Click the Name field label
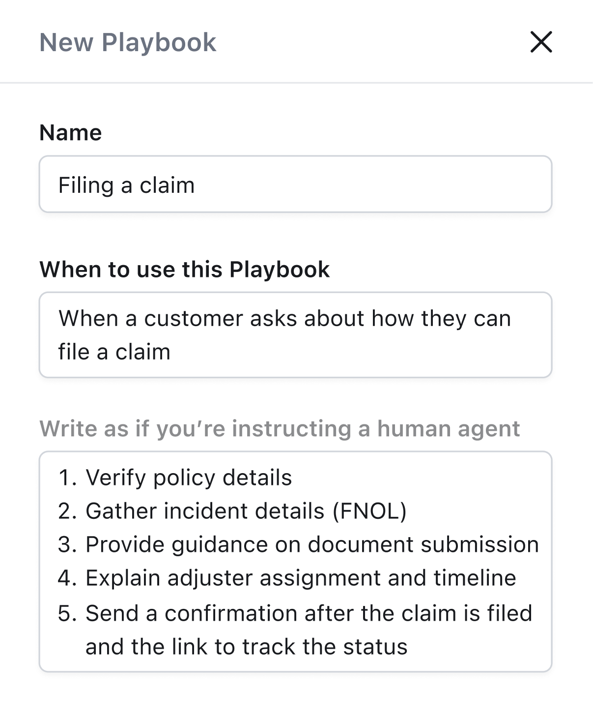 [71, 133]
